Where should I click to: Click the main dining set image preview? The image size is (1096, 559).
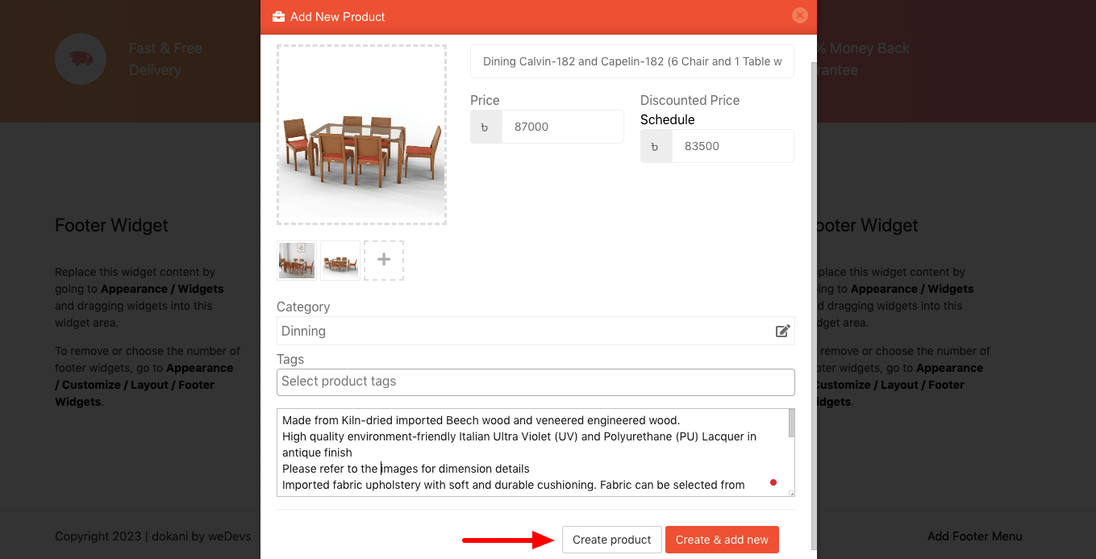(361, 134)
